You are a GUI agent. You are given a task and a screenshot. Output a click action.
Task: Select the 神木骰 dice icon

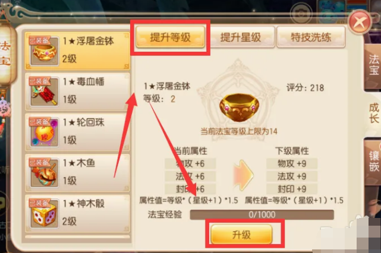pos(44,213)
